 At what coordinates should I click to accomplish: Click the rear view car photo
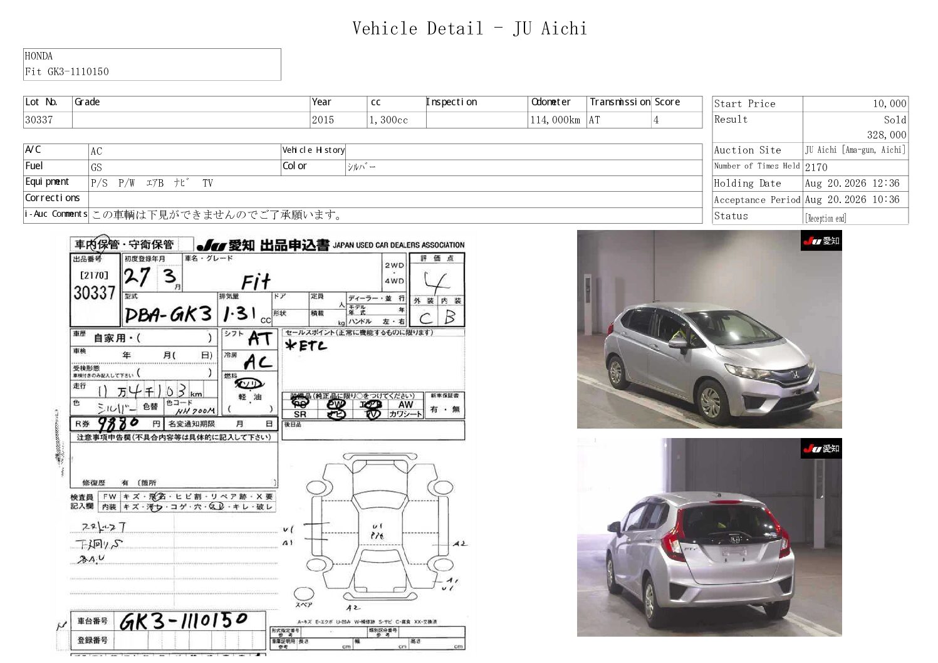click(709, 537)
